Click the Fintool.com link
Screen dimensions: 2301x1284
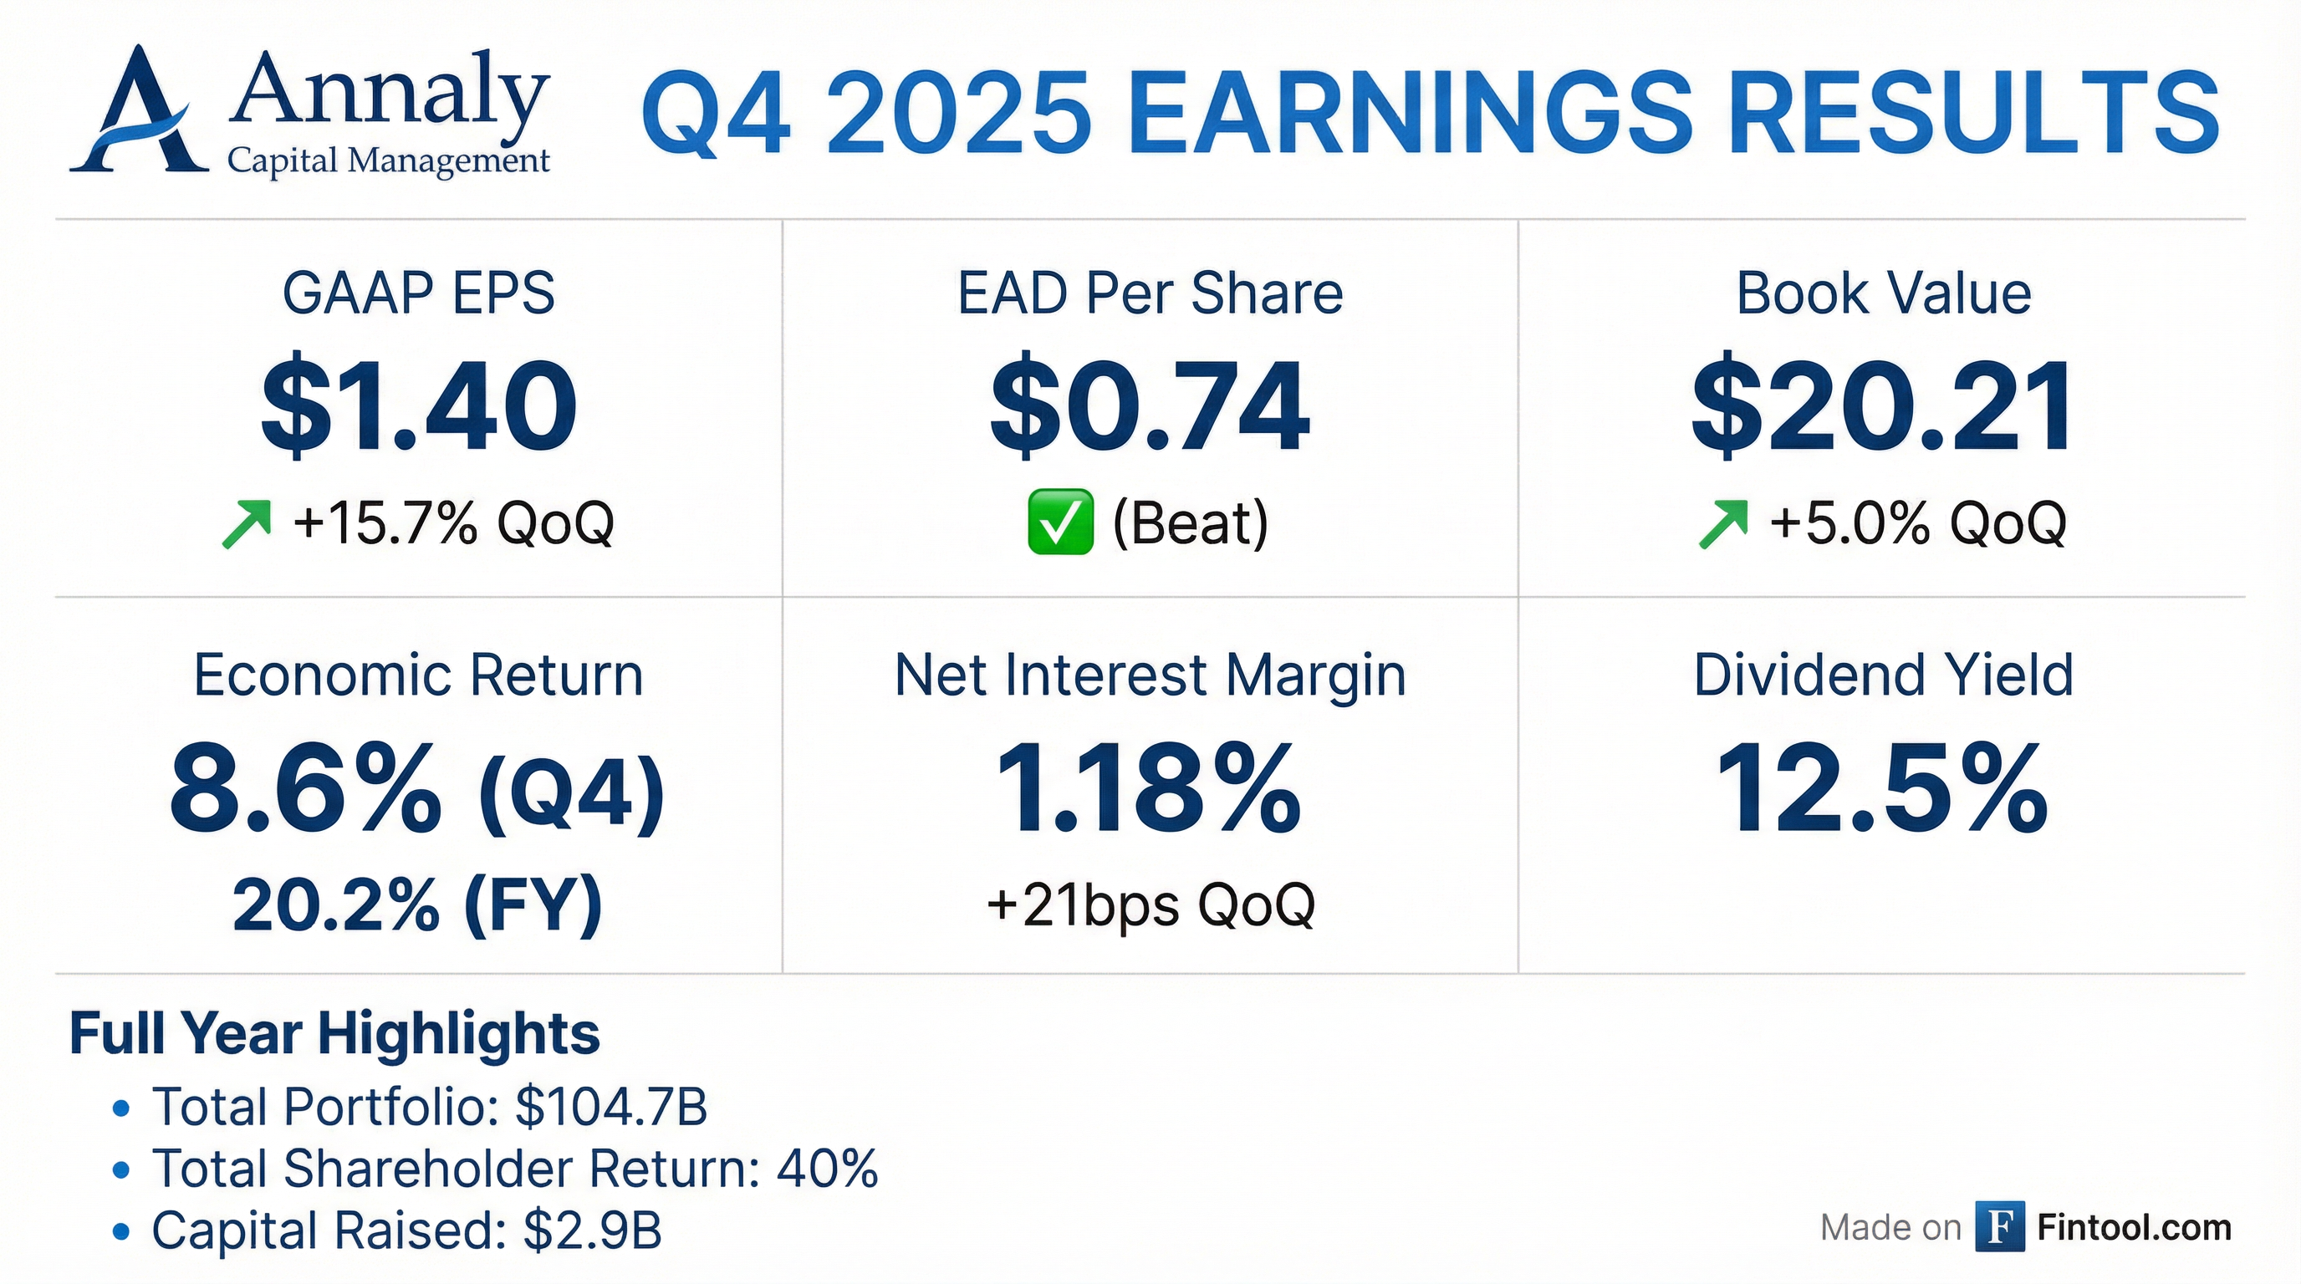pyautogui.click(x=2134, y=1227)
